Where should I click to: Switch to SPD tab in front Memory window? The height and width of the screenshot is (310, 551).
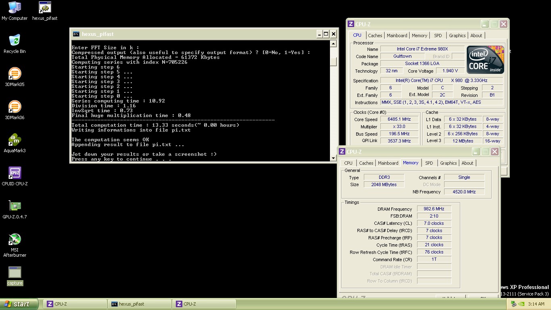pyautogui.click(x=429, y=163)
